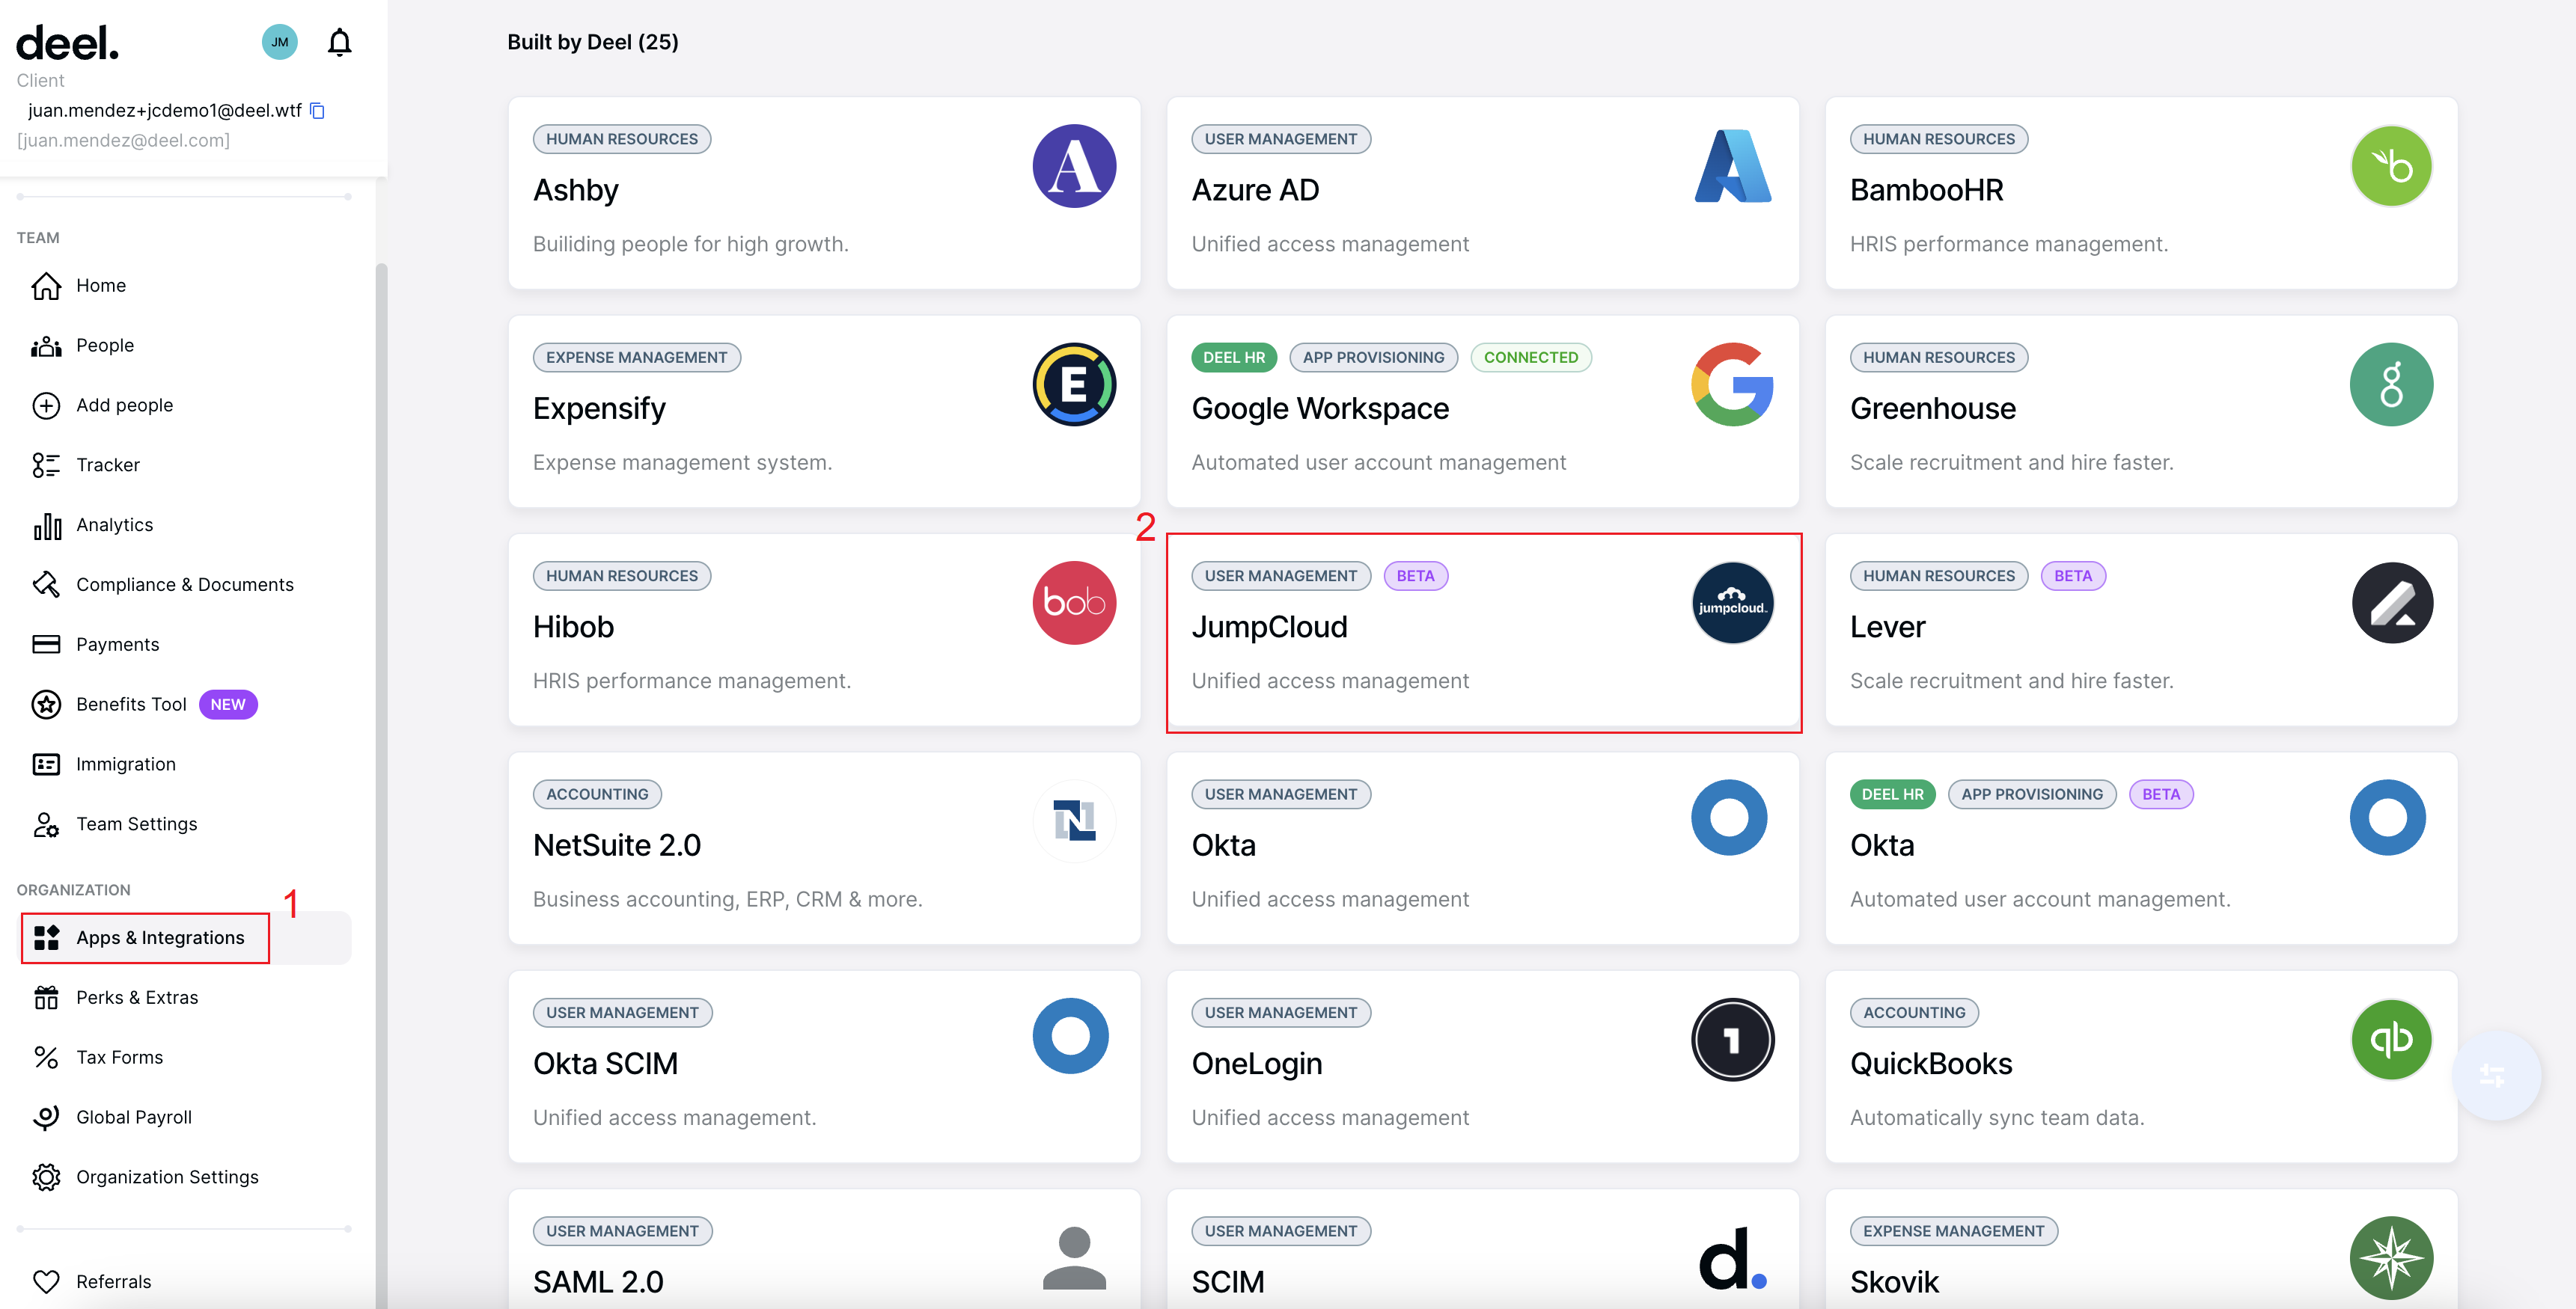Open Perks & Extras
Screen dimensions: 2576x1309
[185, 999]
